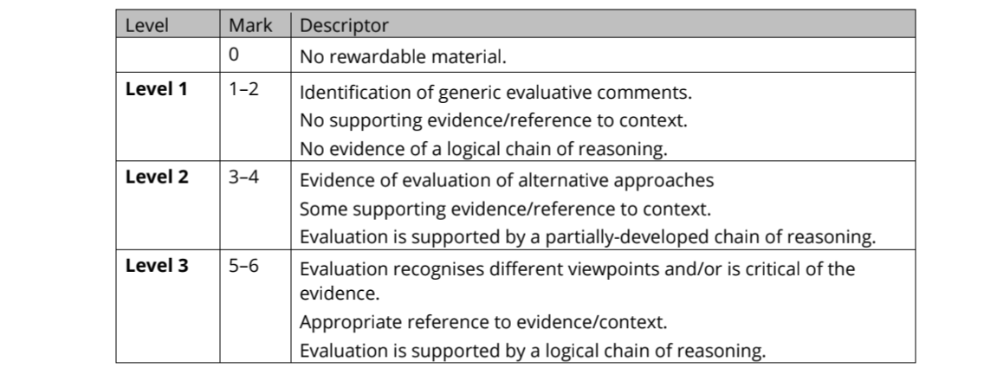This screenshot has width=984, height=368.
Task: Select the bold Level 1 label
Action: pyautogui.click(x=157, y=88)
